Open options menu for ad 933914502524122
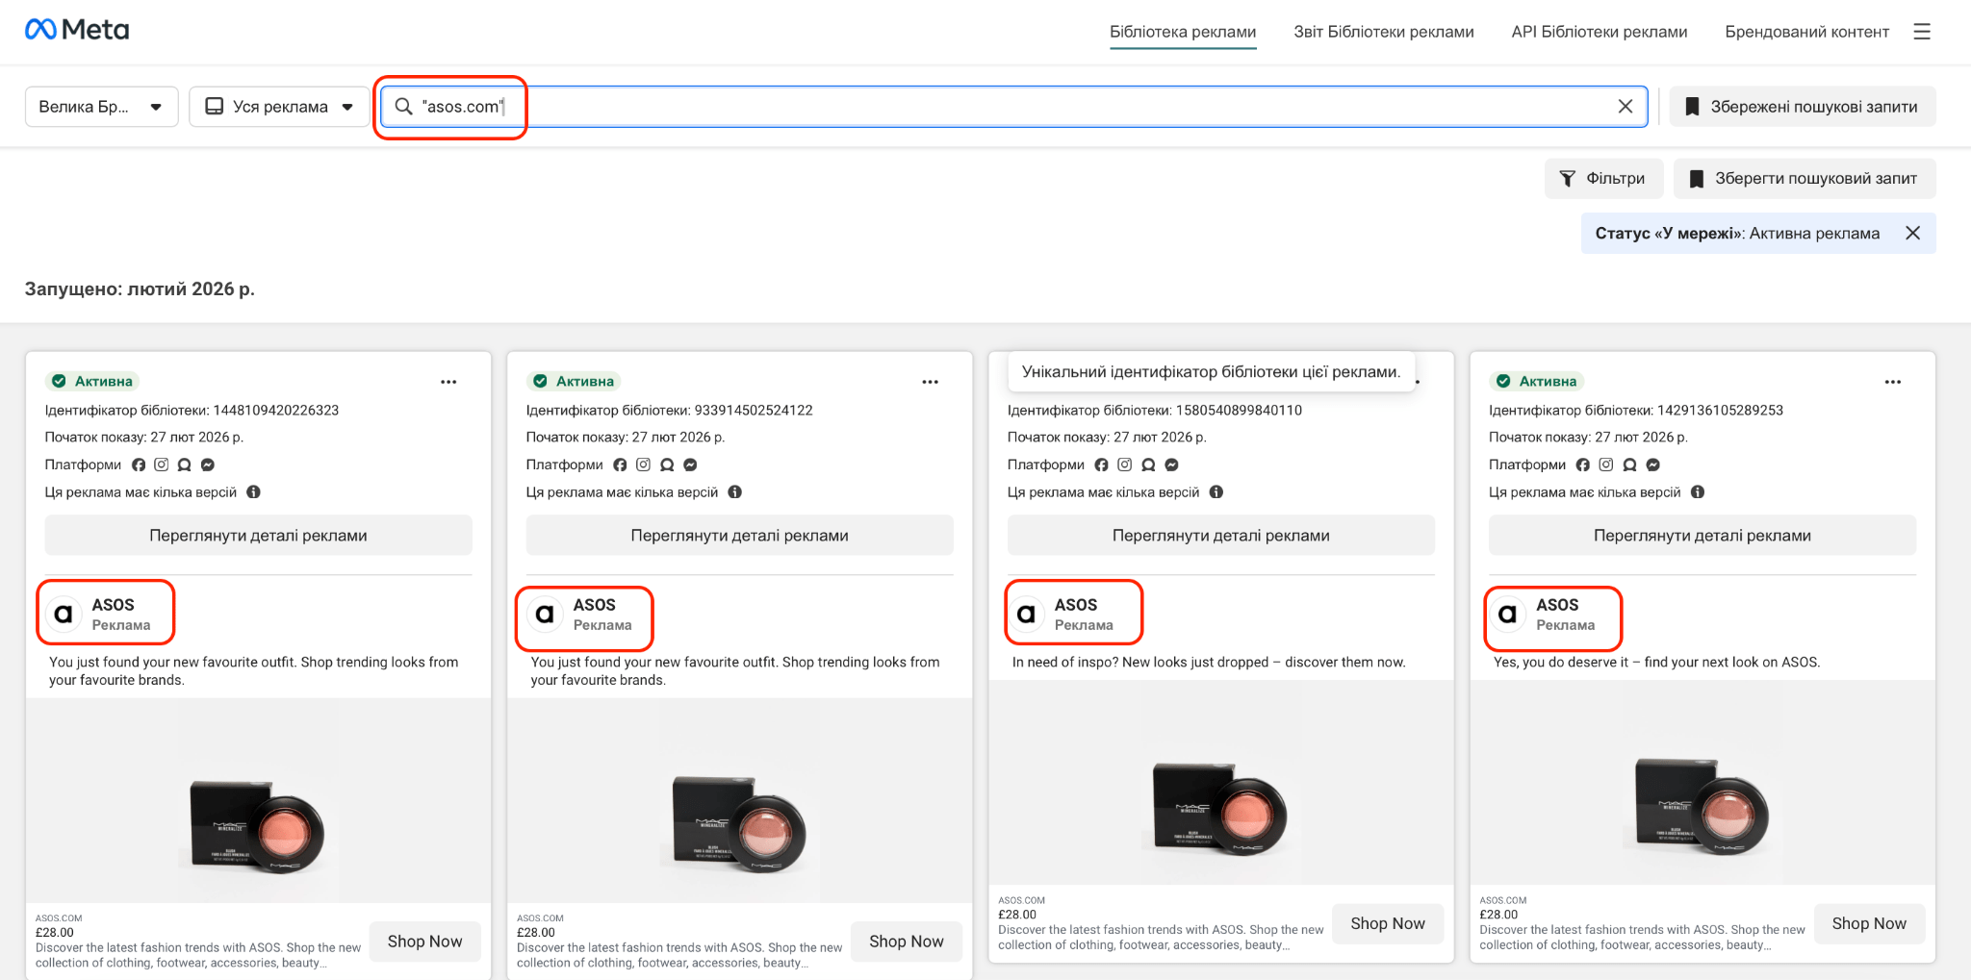1971x980 pixels. coord(930,382)
